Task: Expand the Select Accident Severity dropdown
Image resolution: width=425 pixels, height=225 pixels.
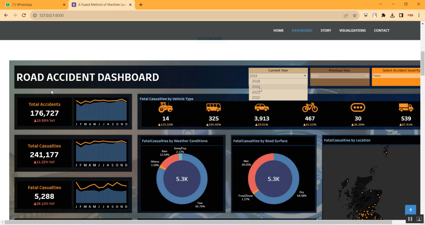Action: click(397, 76)
